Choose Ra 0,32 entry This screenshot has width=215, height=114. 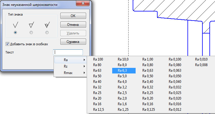pos(148,87)
